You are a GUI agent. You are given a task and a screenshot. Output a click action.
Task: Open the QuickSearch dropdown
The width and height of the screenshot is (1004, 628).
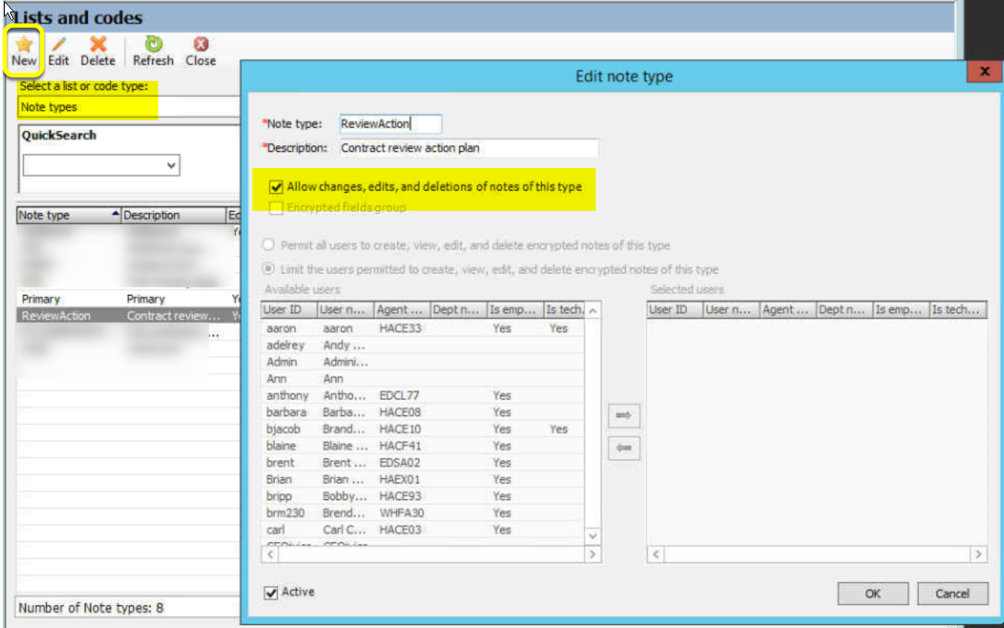pyautogui.click(x=171, y=165)
